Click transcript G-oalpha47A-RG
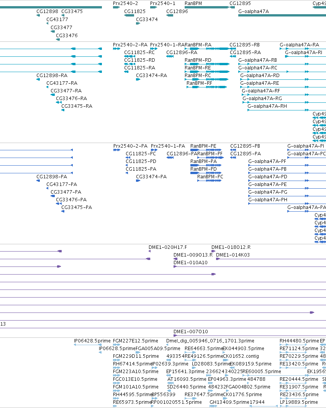 (262, 99)
